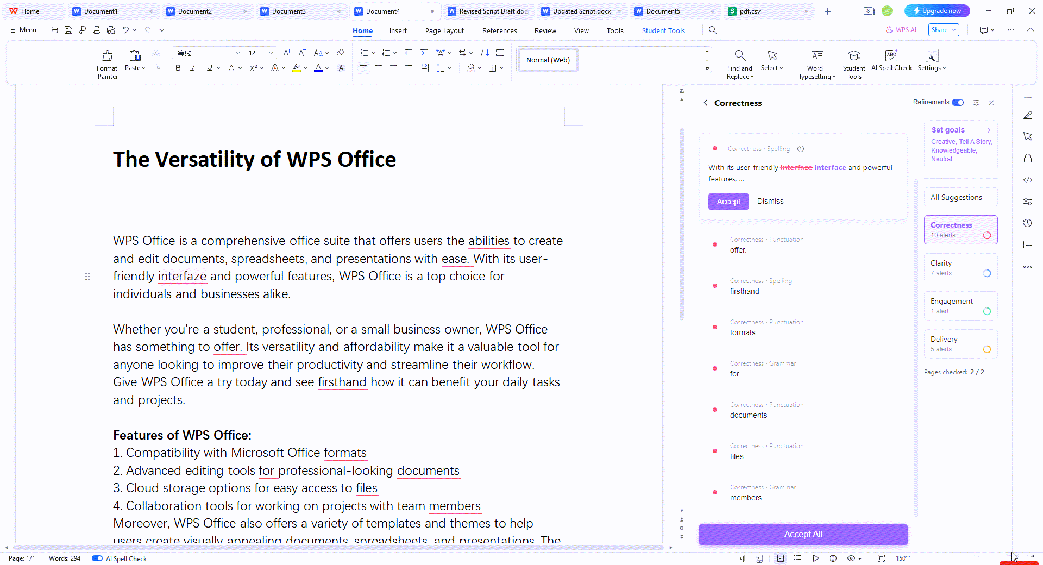This screenshot has width=1043, height=565.
Task: Apply bold formatting
Action: [x=178, y=68]
